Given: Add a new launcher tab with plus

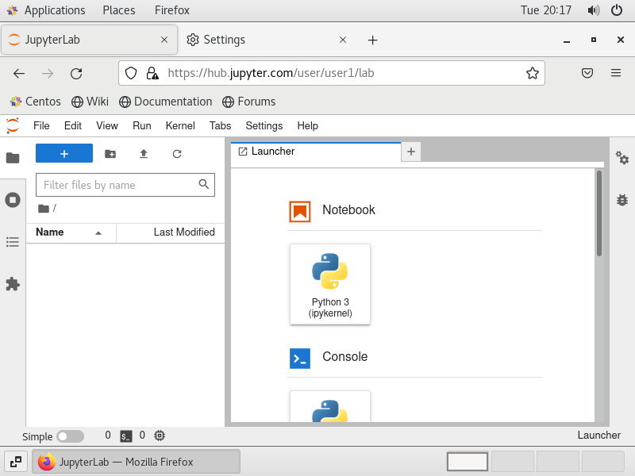Looking at the screenshot, I should 411,152.
